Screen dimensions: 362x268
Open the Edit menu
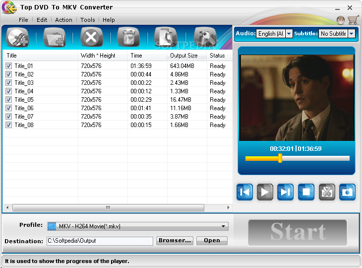click(42, 20)
